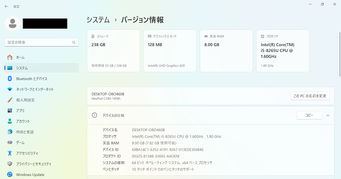Click the コピー button

point(309,115)
